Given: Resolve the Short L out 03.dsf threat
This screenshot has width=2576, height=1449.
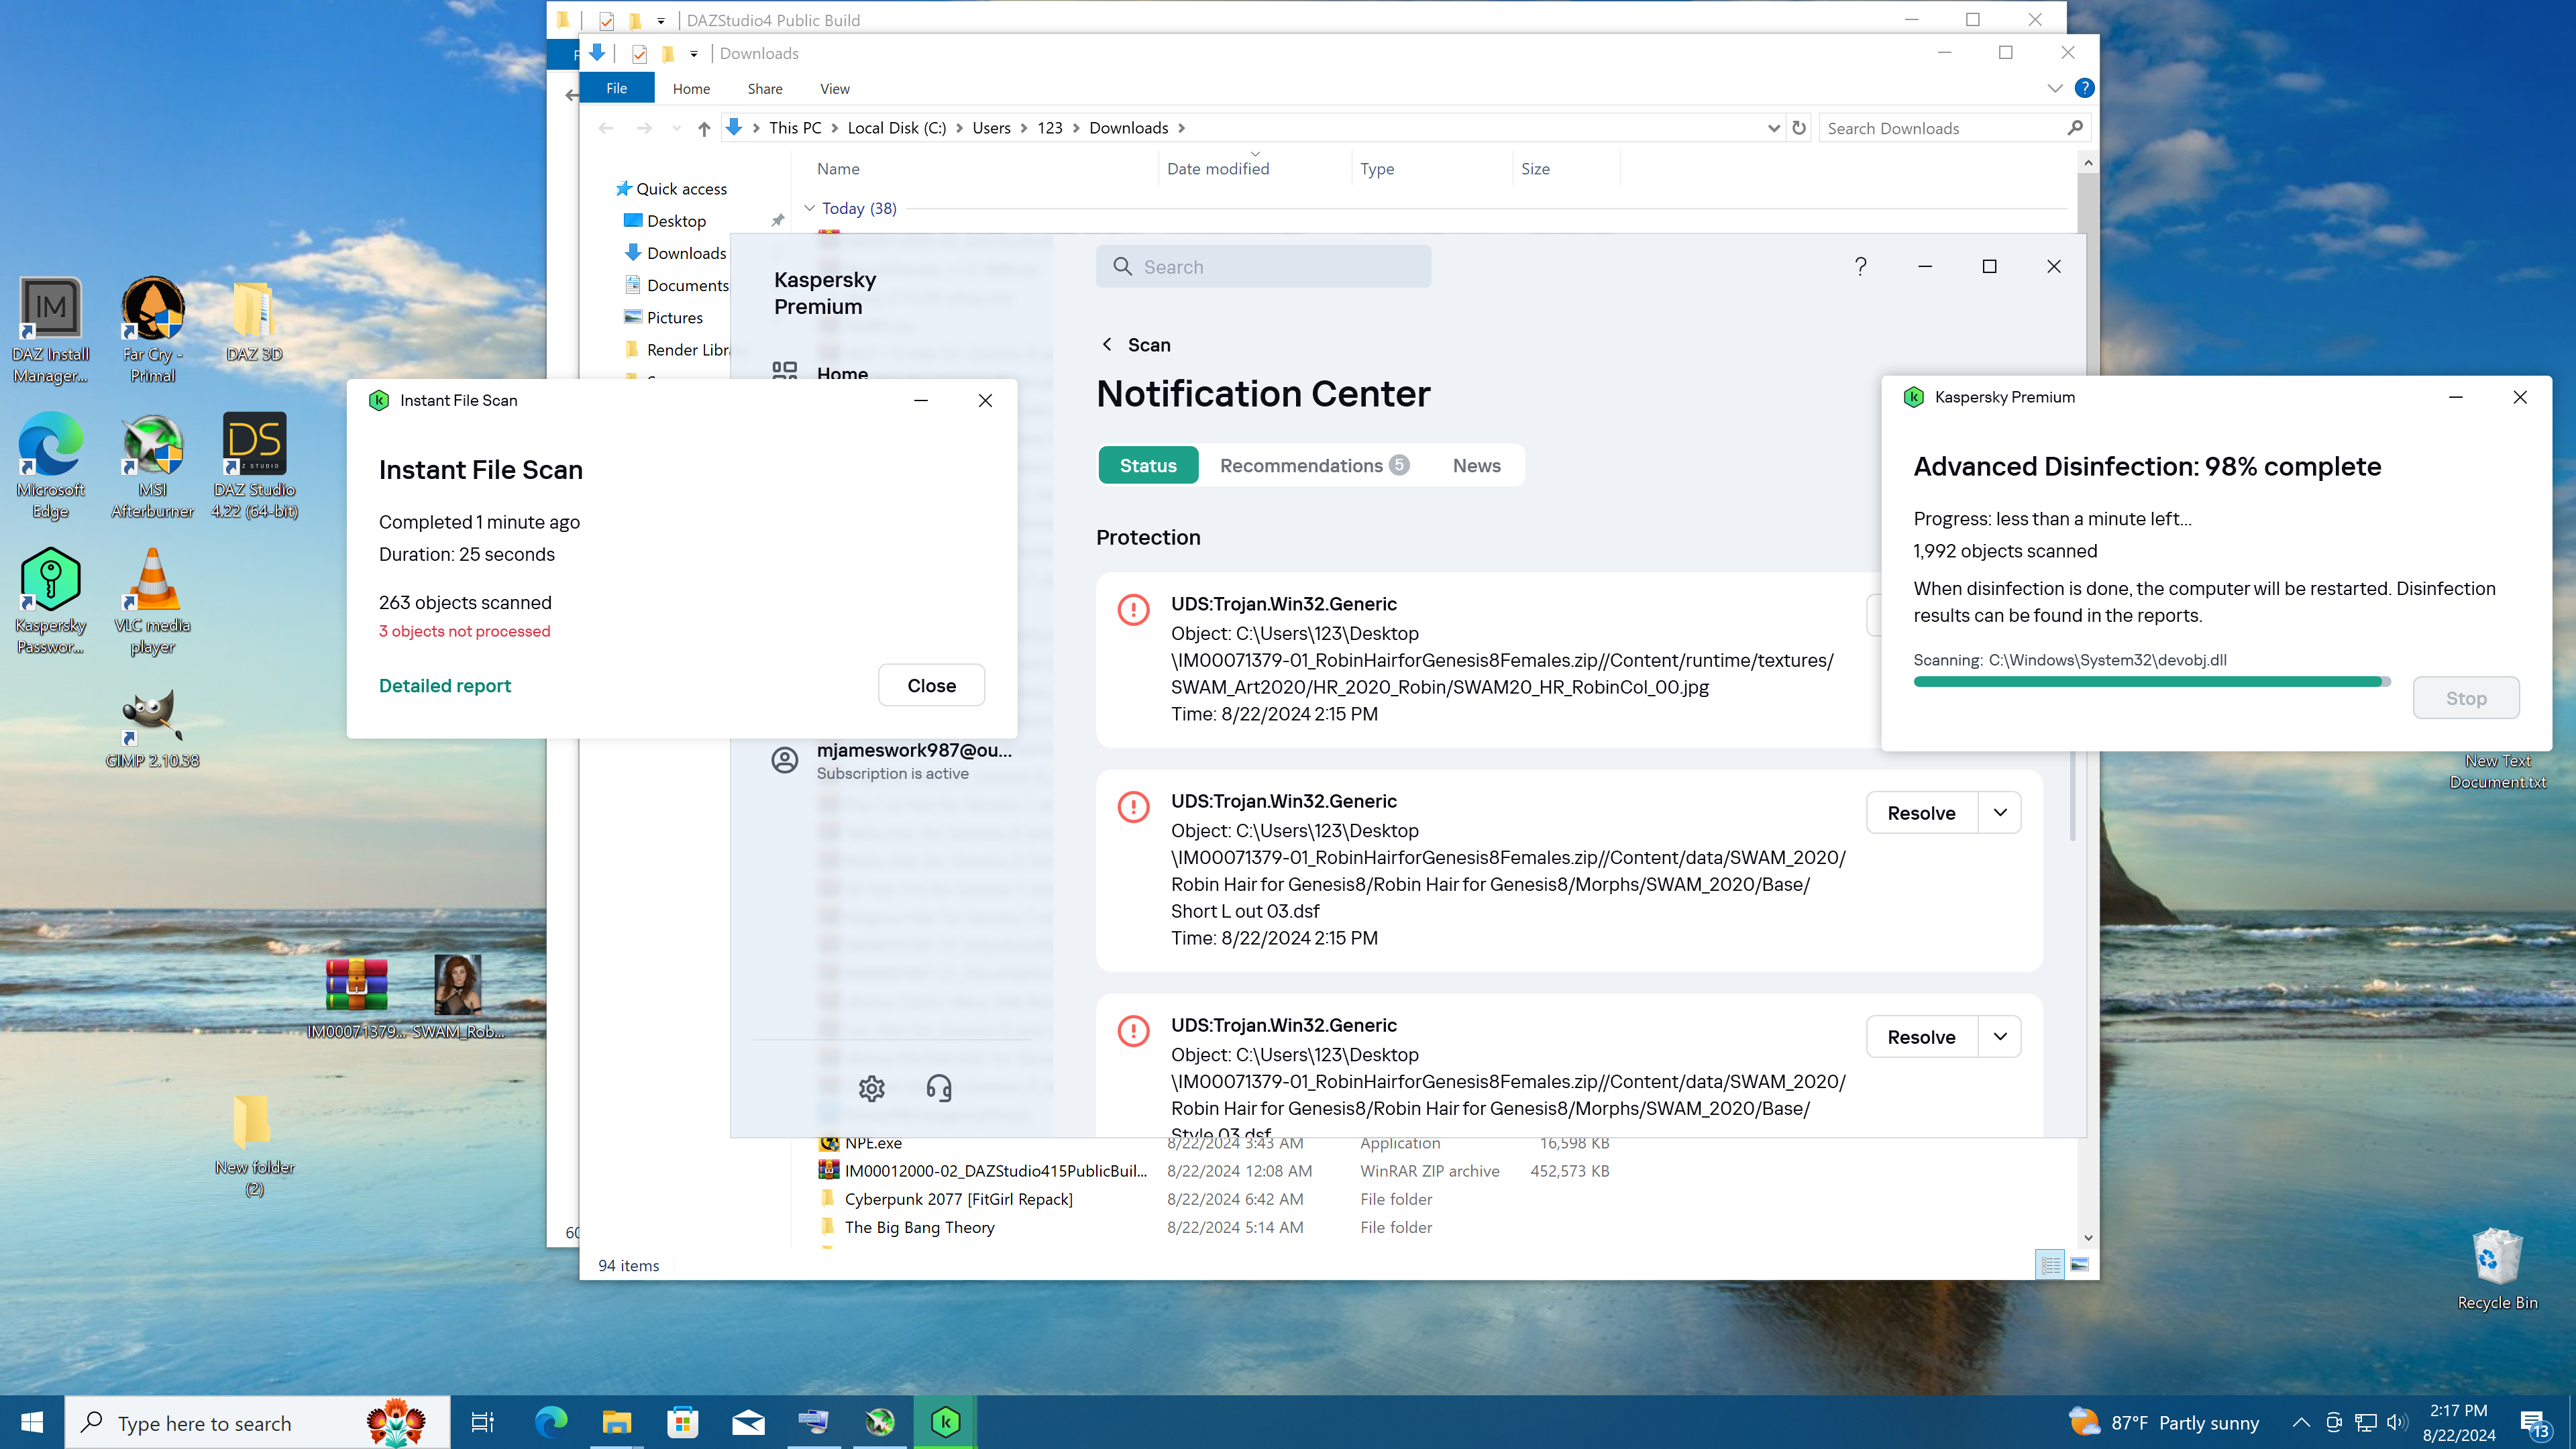Looking at the screenshot, I should 1921,812.
